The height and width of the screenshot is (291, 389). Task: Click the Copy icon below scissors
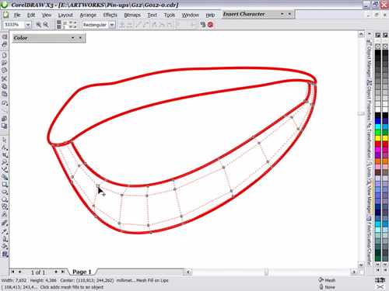(5, 86)
